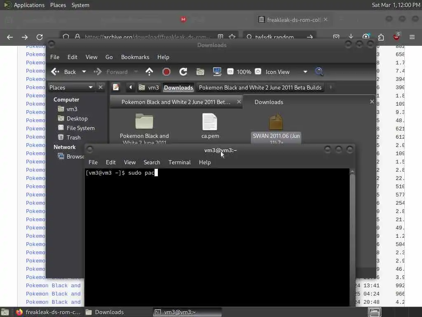Close the Pokemon Black and White tab

point(239,102)
